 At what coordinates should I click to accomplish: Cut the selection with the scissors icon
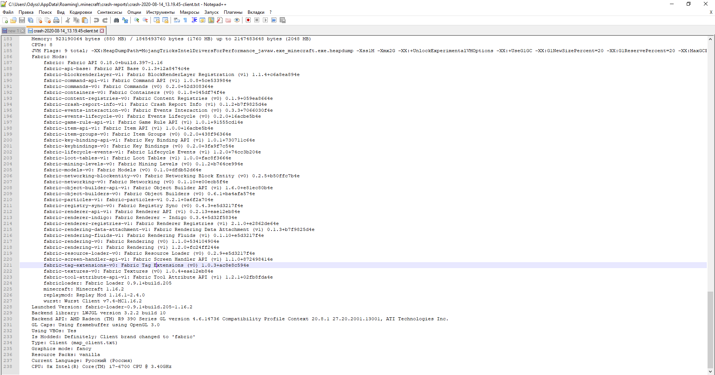(x=68, y=20)
